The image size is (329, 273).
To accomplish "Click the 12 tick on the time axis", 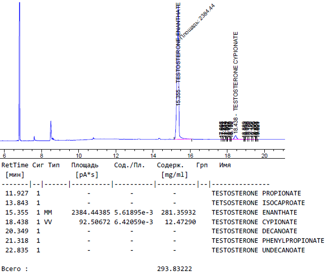I will tap(116, 157).
